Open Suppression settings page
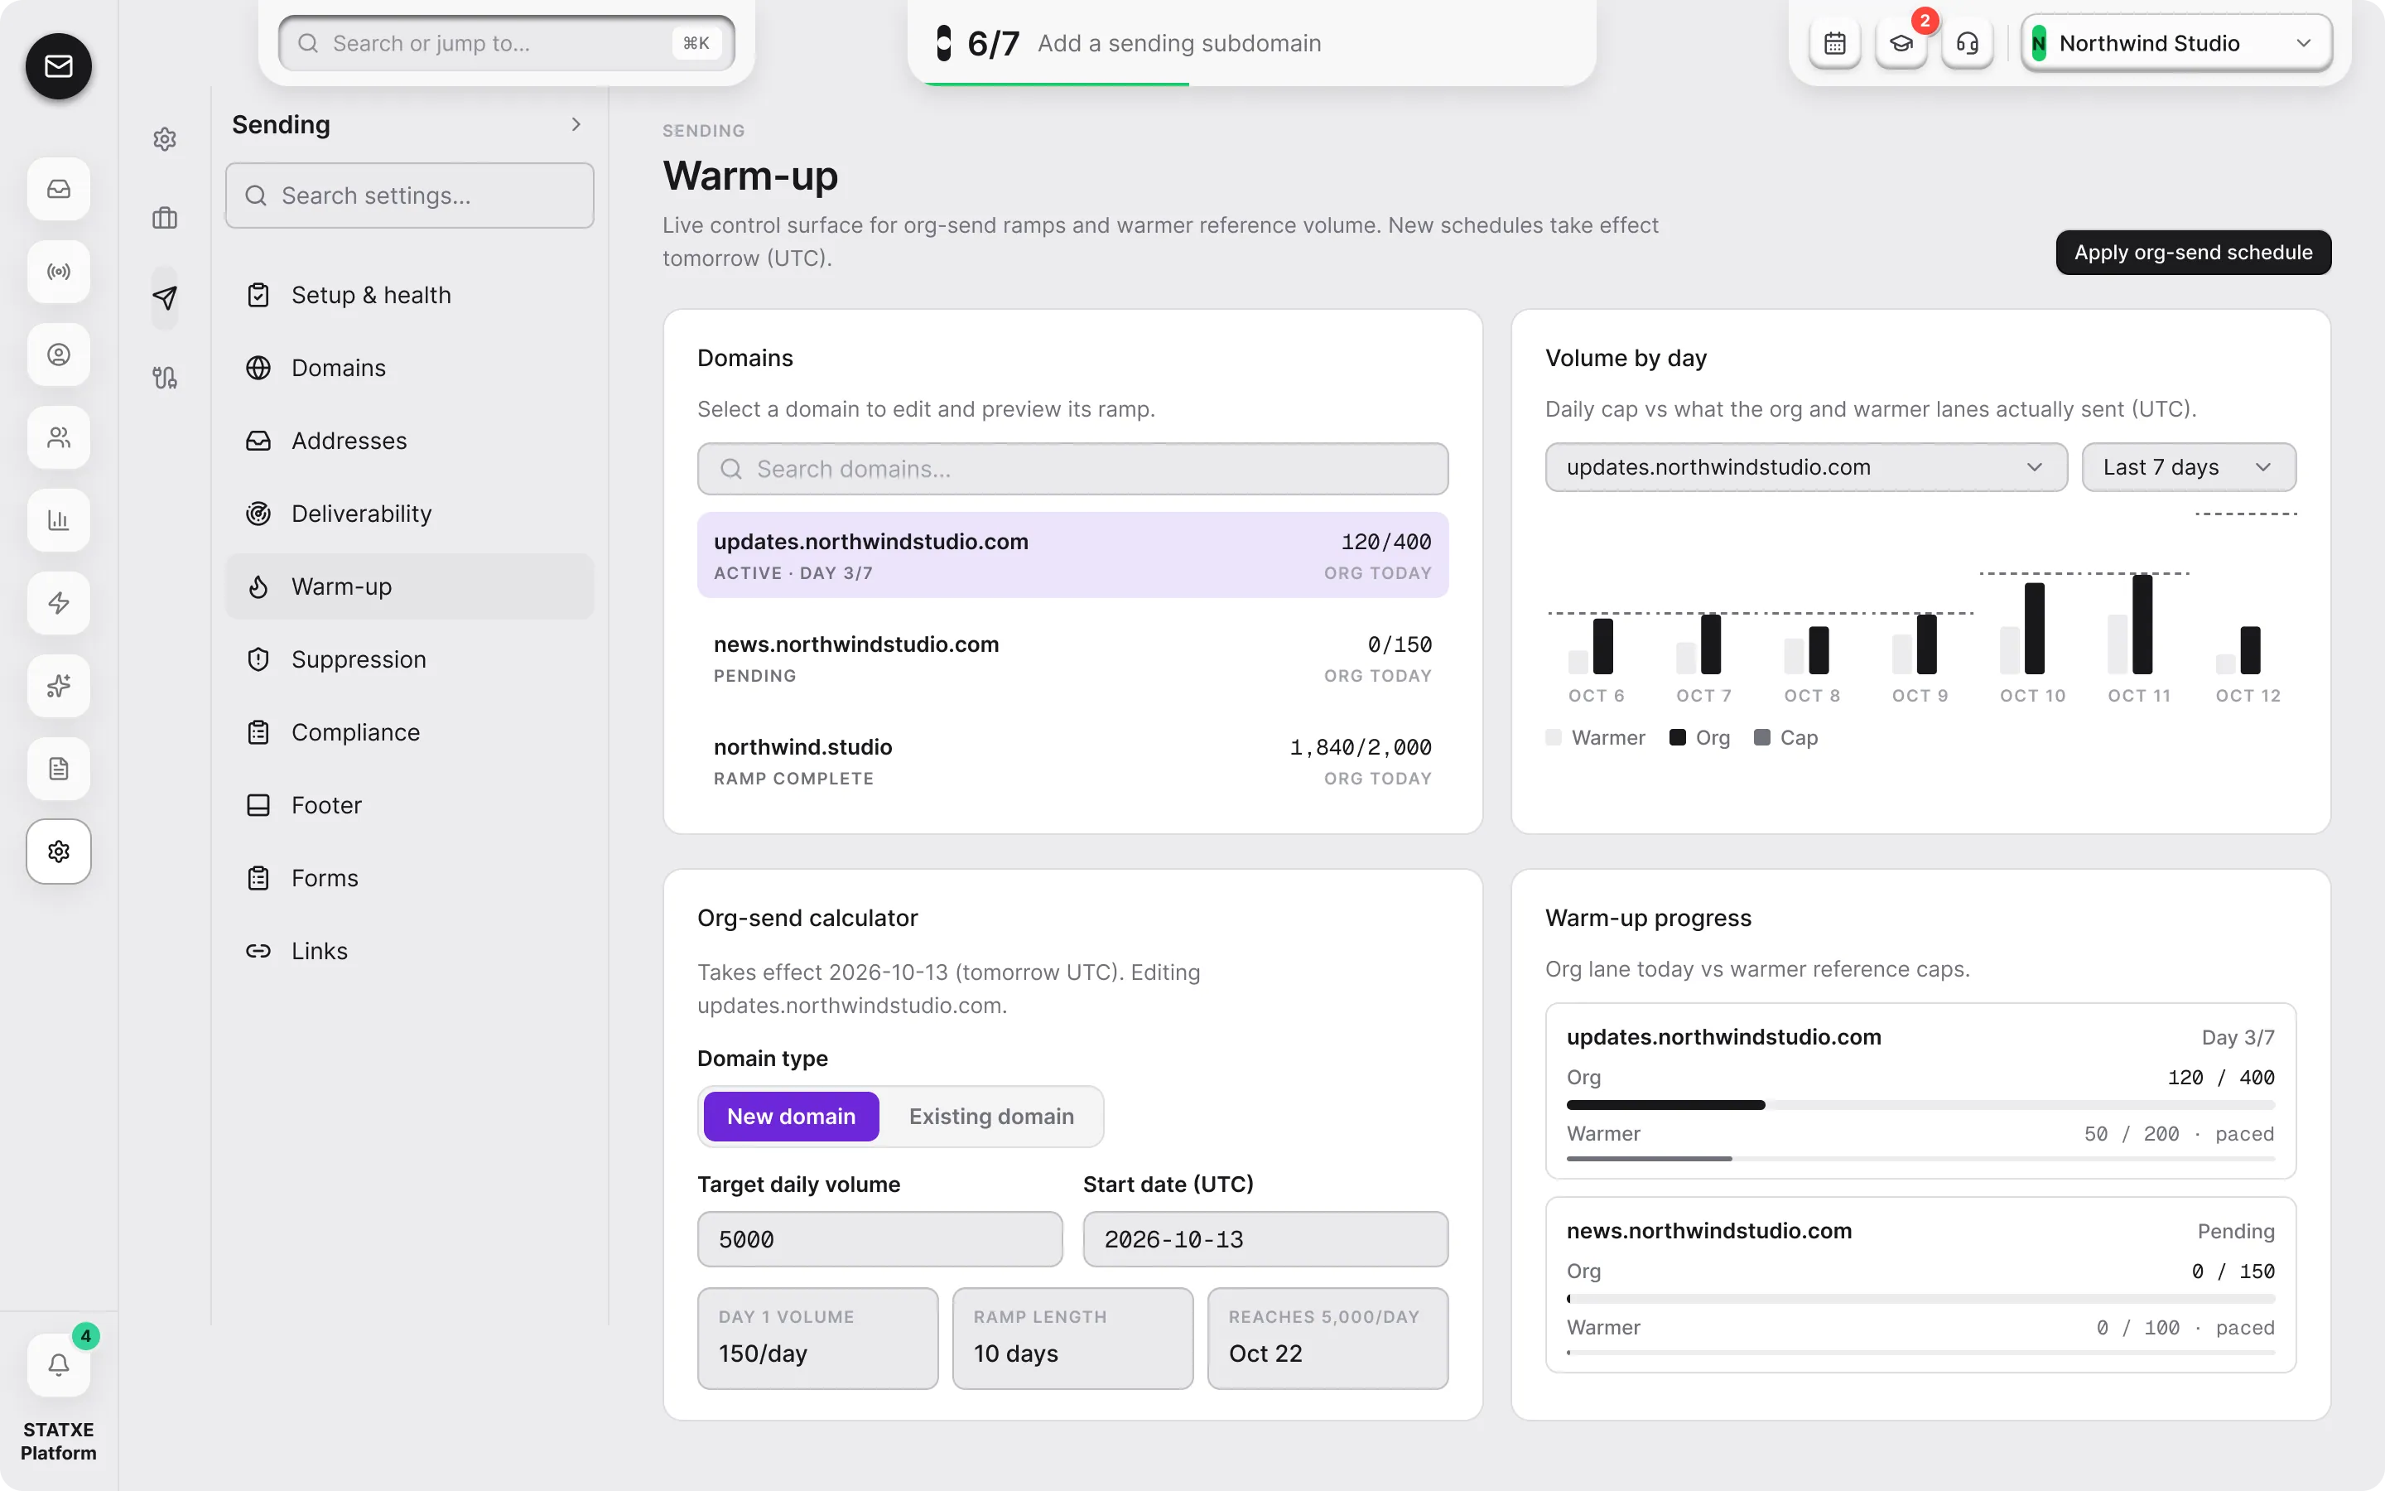2385x1491 pixels. (409, 659)
